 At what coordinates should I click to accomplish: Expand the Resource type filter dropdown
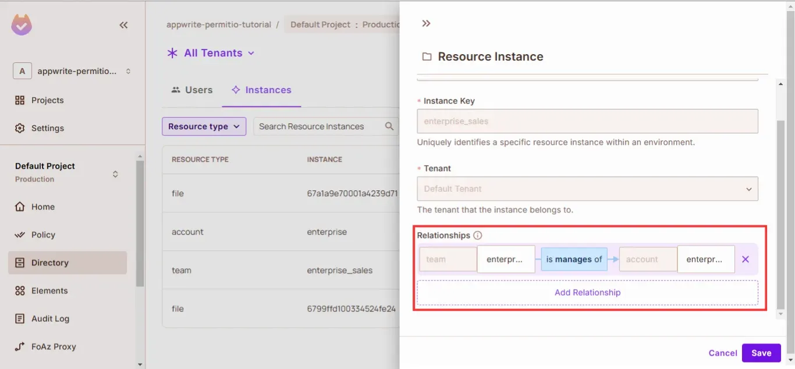coord(204,126)
